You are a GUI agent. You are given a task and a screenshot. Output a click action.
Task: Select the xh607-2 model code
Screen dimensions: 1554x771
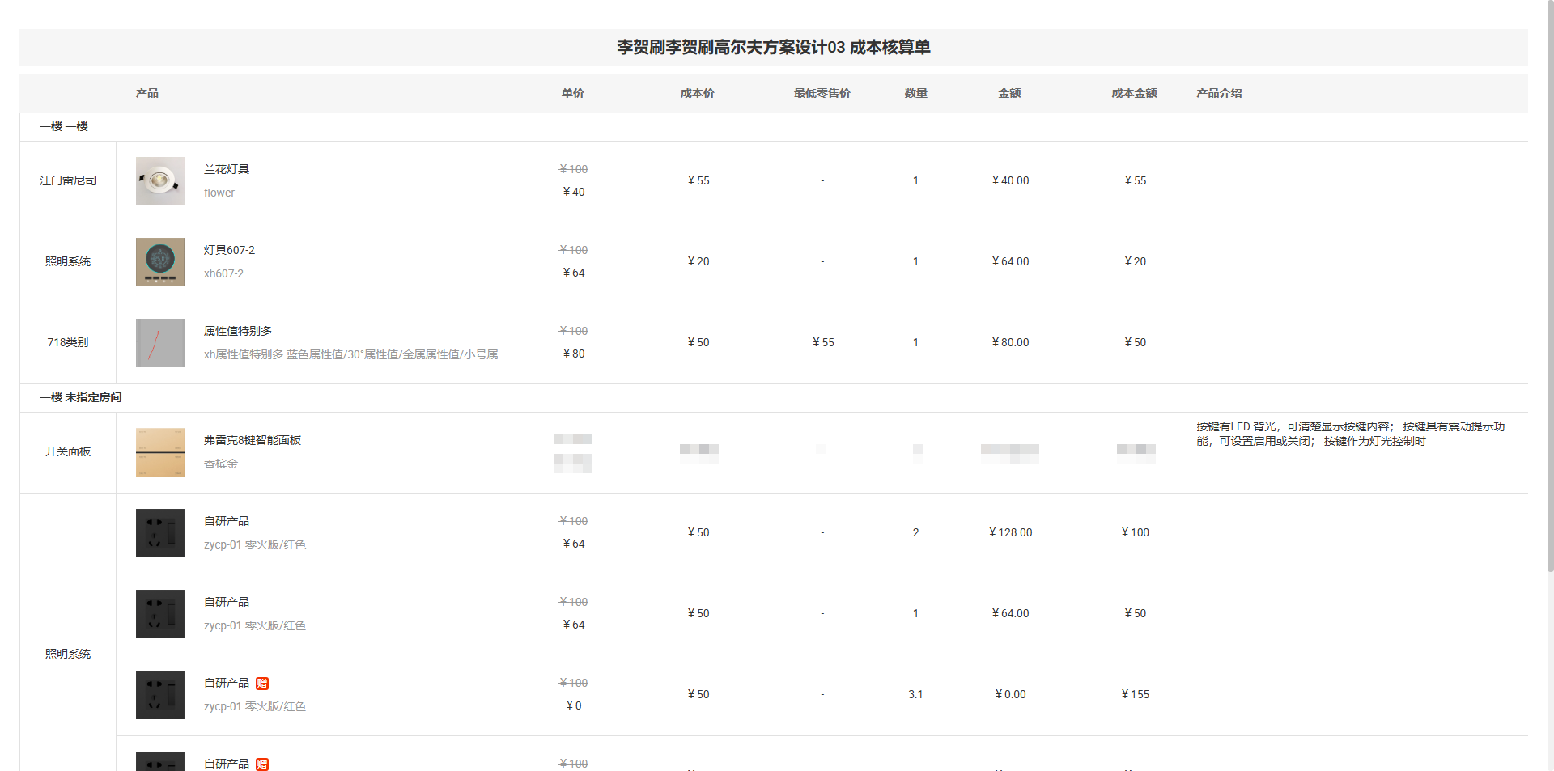[223, 273]
